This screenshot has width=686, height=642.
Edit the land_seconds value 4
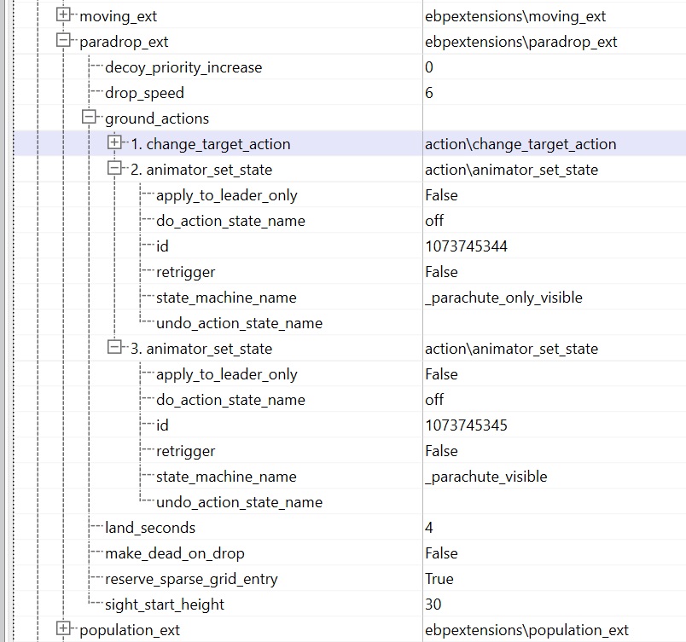click(429, 528)
